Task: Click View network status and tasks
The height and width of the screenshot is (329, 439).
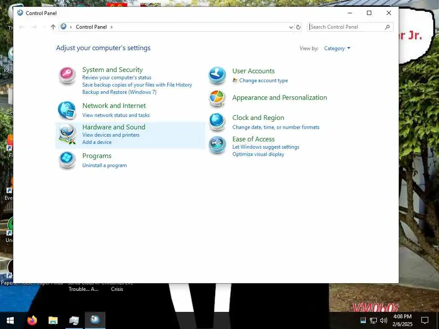Action: click(116, 115)
